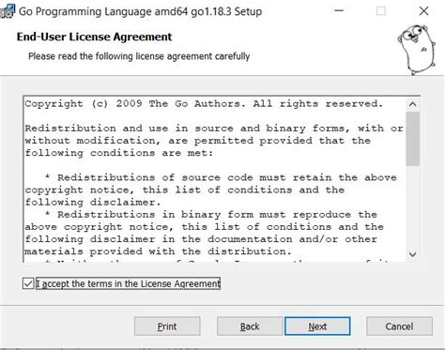445x350 pixels.
Task: Close the Go setup window
Action: click(x=423, y=11)
